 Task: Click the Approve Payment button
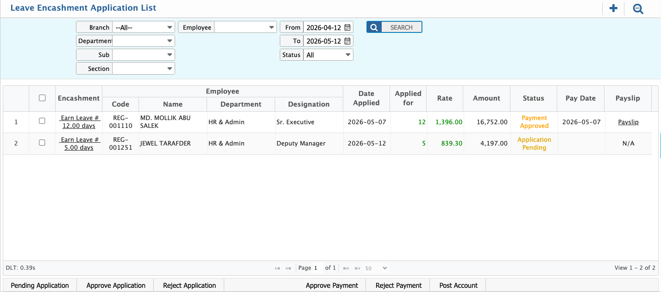(x=332, y=286)
